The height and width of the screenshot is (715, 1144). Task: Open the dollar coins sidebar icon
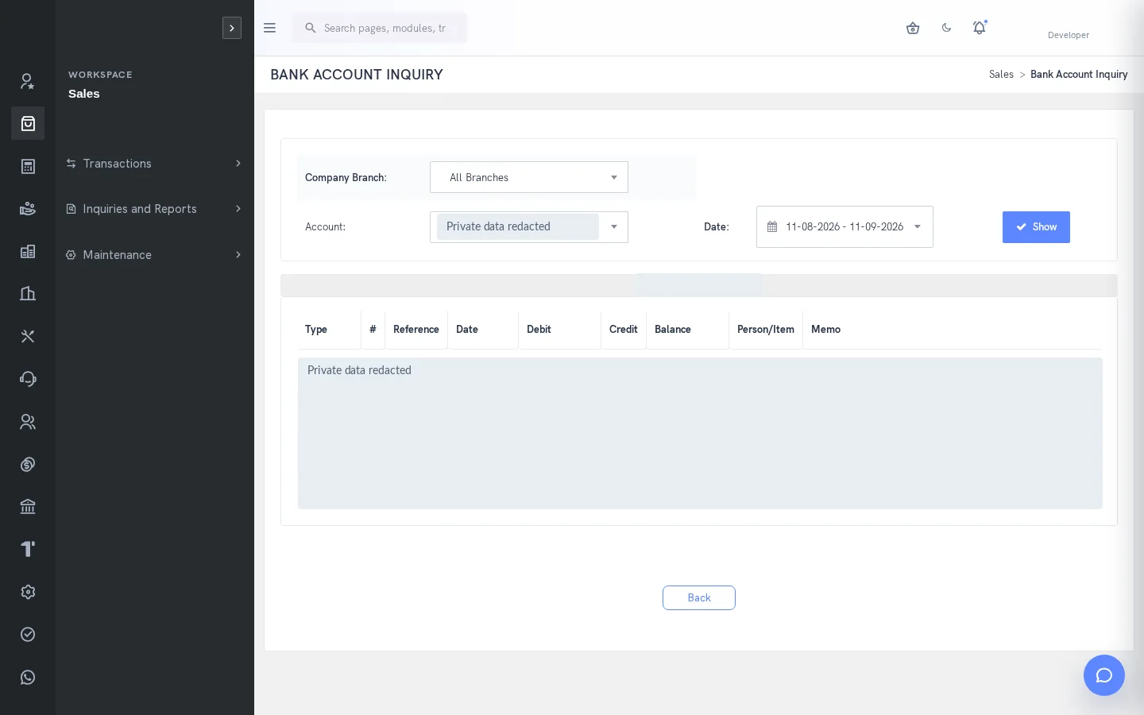[x=28, y=464]
